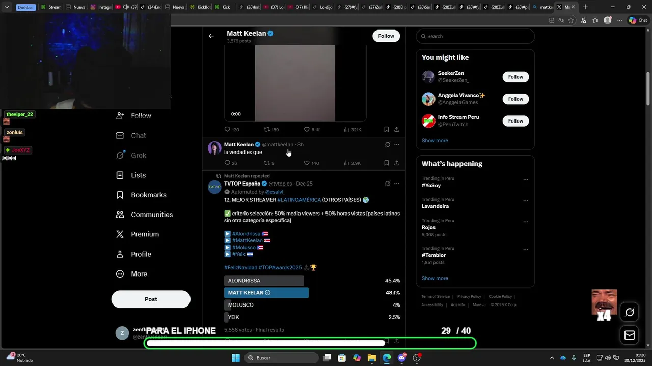Open the floating Messages envelope button
The image size is (652, 366).
tap(630, 335)
